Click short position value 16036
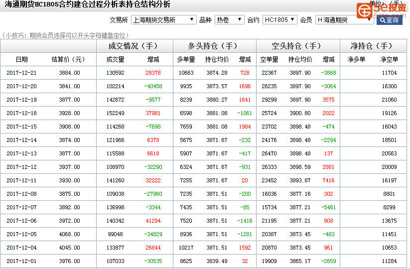The height and width of the screenshot is (269, 410). pos(269,194)
